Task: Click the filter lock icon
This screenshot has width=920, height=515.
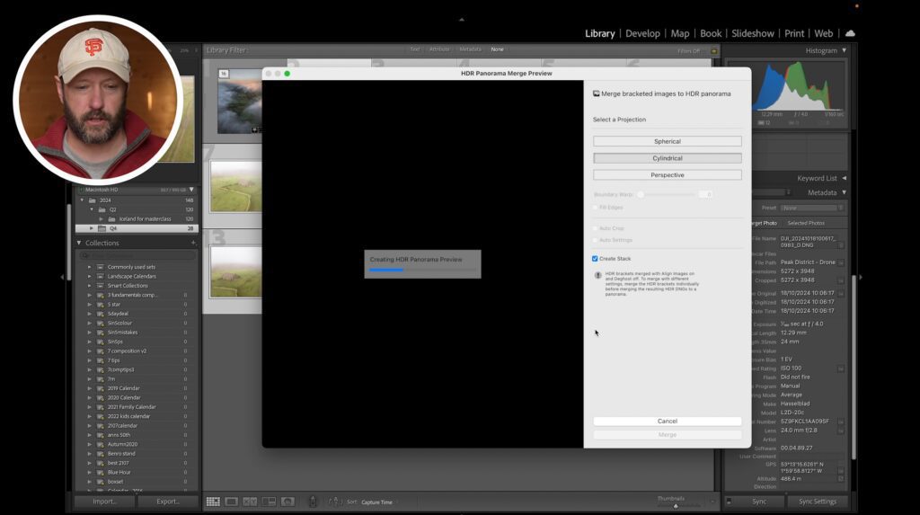Action: (713, 51)
